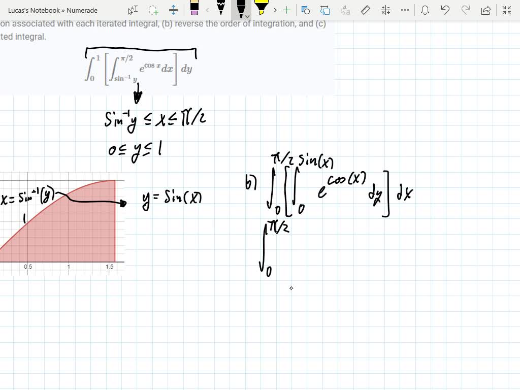This screenshot has width=520, height=390.
Task: Add a new pen with plus button
Action: (x=287, y=9)
